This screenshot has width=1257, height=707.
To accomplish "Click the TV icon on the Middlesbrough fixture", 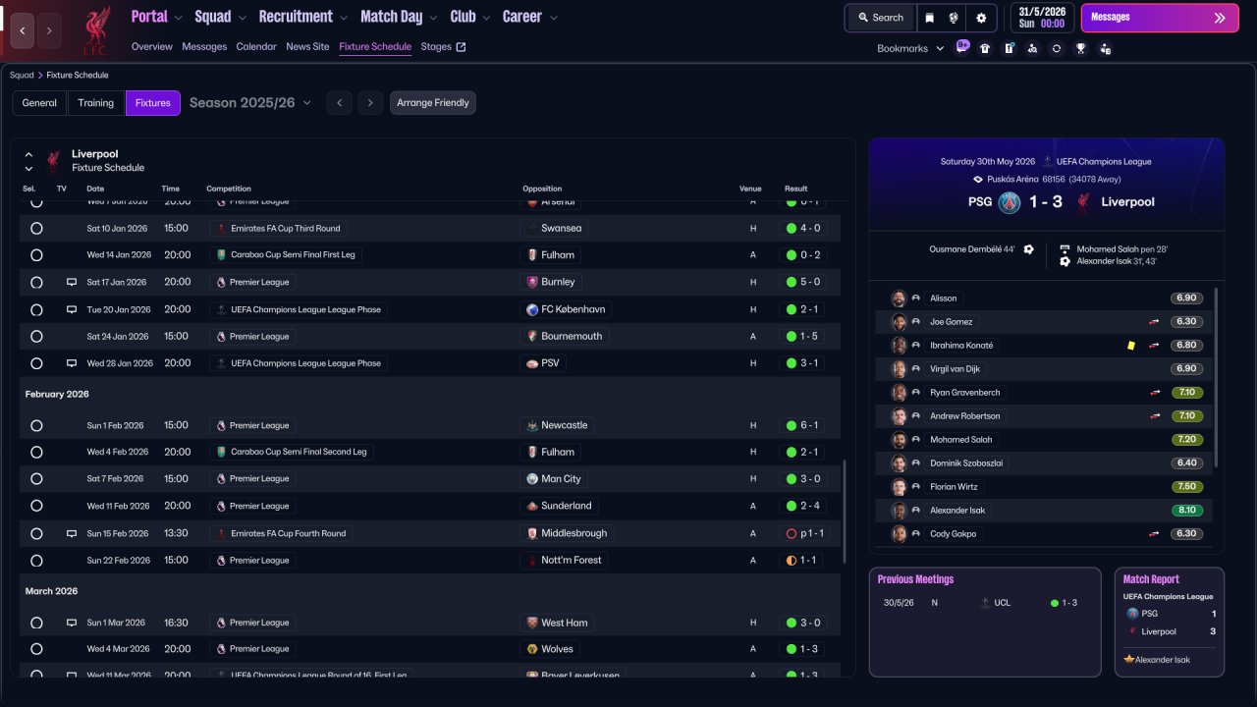I will (x=71, y=533).
